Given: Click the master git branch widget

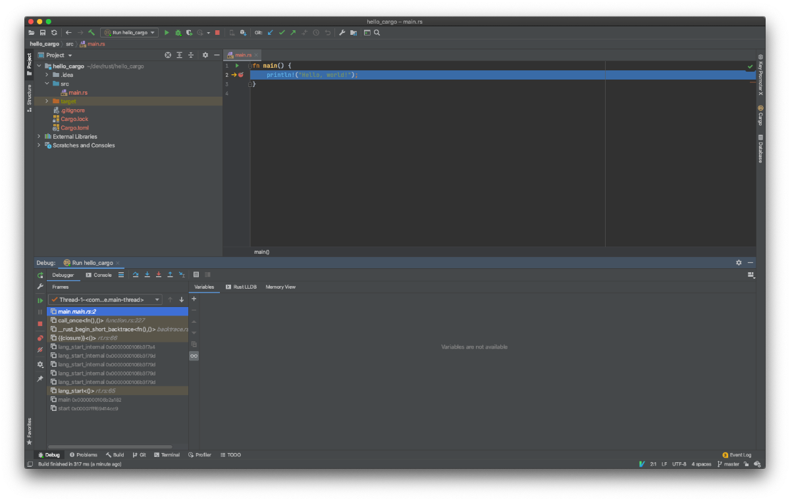Looking at the screenshot, I should [727, 464].
